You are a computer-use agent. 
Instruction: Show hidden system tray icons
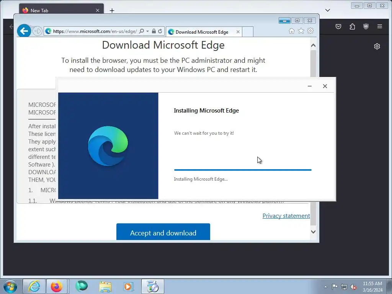(325, 287)
